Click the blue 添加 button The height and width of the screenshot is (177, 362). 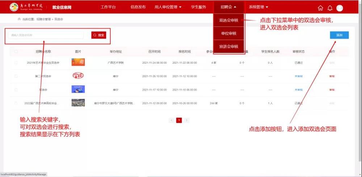[339, 35]
